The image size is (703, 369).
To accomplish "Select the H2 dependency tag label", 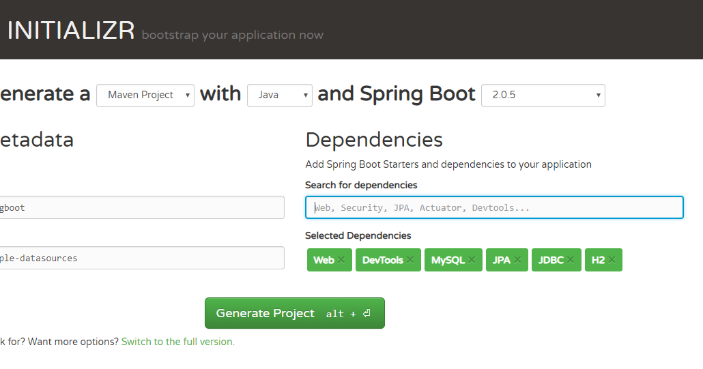I will pyautogui.click(x=598, y=260).
